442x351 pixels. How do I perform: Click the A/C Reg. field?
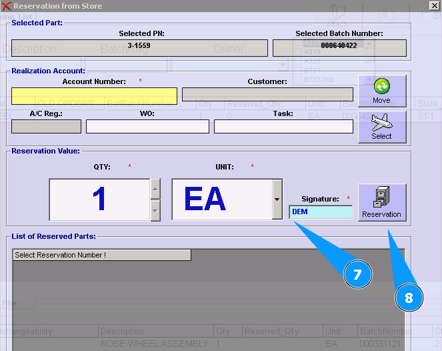coord(46,127)
